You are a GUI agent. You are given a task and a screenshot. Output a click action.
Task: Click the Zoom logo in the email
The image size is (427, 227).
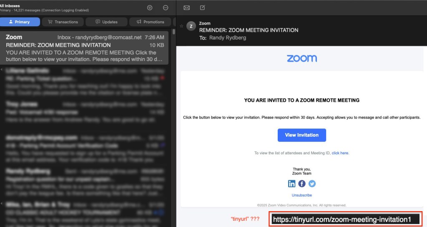coord(302,58)
